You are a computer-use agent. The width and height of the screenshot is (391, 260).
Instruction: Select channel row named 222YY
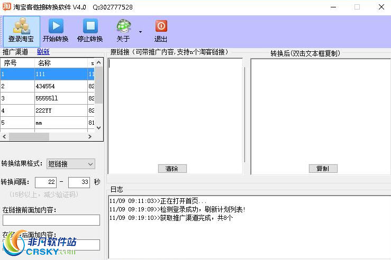coord(48,110)
